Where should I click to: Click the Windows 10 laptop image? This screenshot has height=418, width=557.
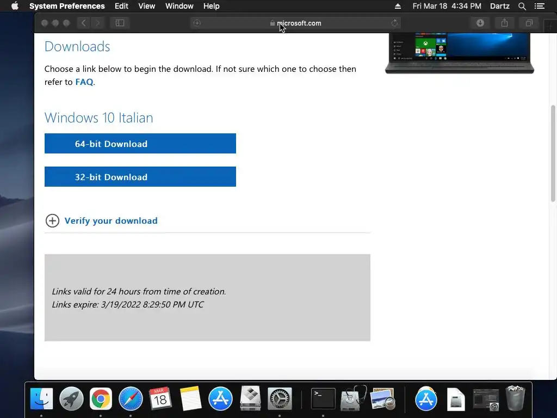click(x=460, y=53)
